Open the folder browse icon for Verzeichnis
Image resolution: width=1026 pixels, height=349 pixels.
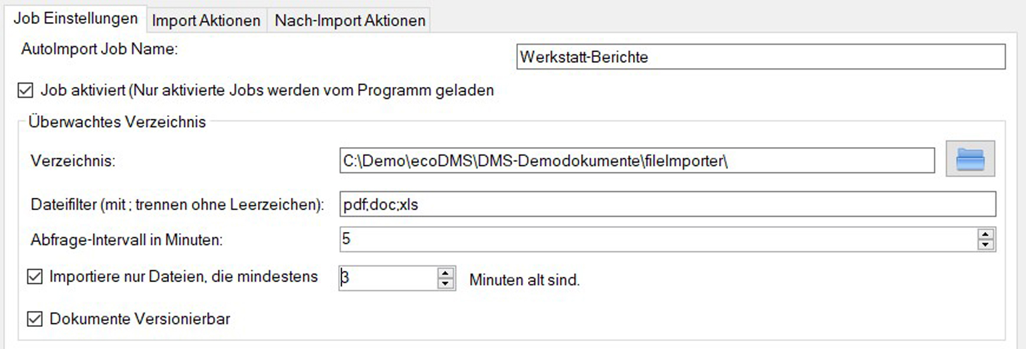coord(970,158)
